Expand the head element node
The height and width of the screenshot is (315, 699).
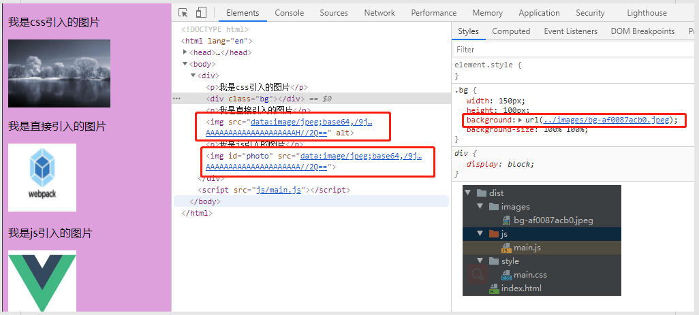pyautogui.click(x=185, y=52)
